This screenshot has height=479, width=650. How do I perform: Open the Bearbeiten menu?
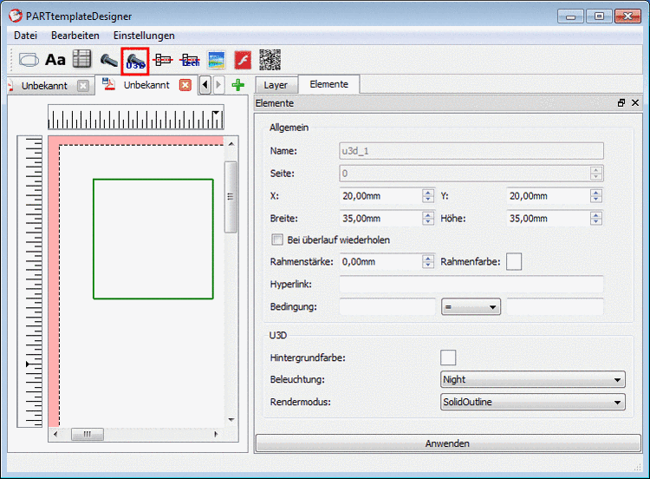75,36
